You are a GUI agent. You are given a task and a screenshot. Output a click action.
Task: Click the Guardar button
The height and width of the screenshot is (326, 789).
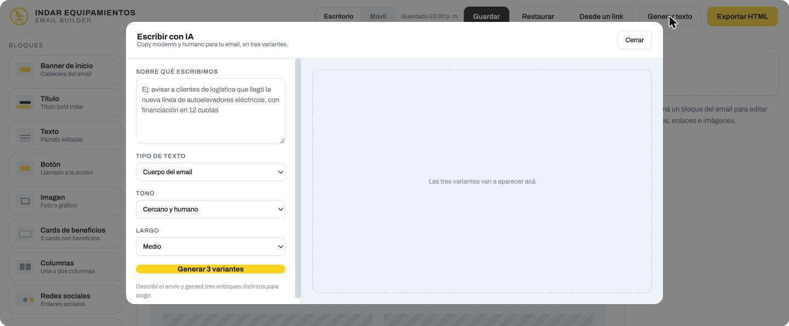(x=487, y=16)
